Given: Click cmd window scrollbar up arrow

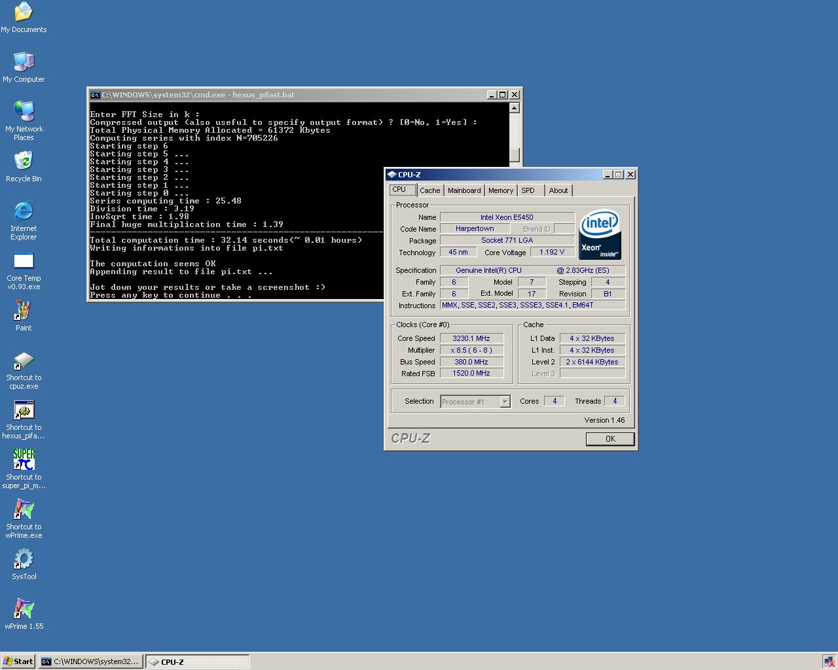Looking at the screenshot, I should point(515,108).
